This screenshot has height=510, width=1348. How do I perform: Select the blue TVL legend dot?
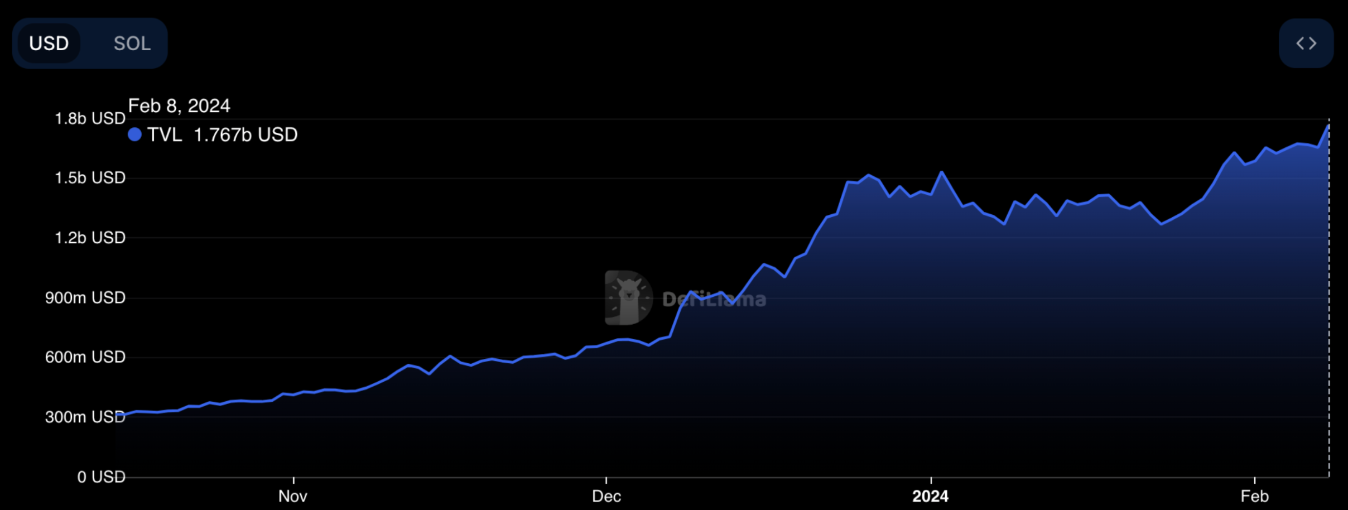pyautogui.click(x=134, y=134)
